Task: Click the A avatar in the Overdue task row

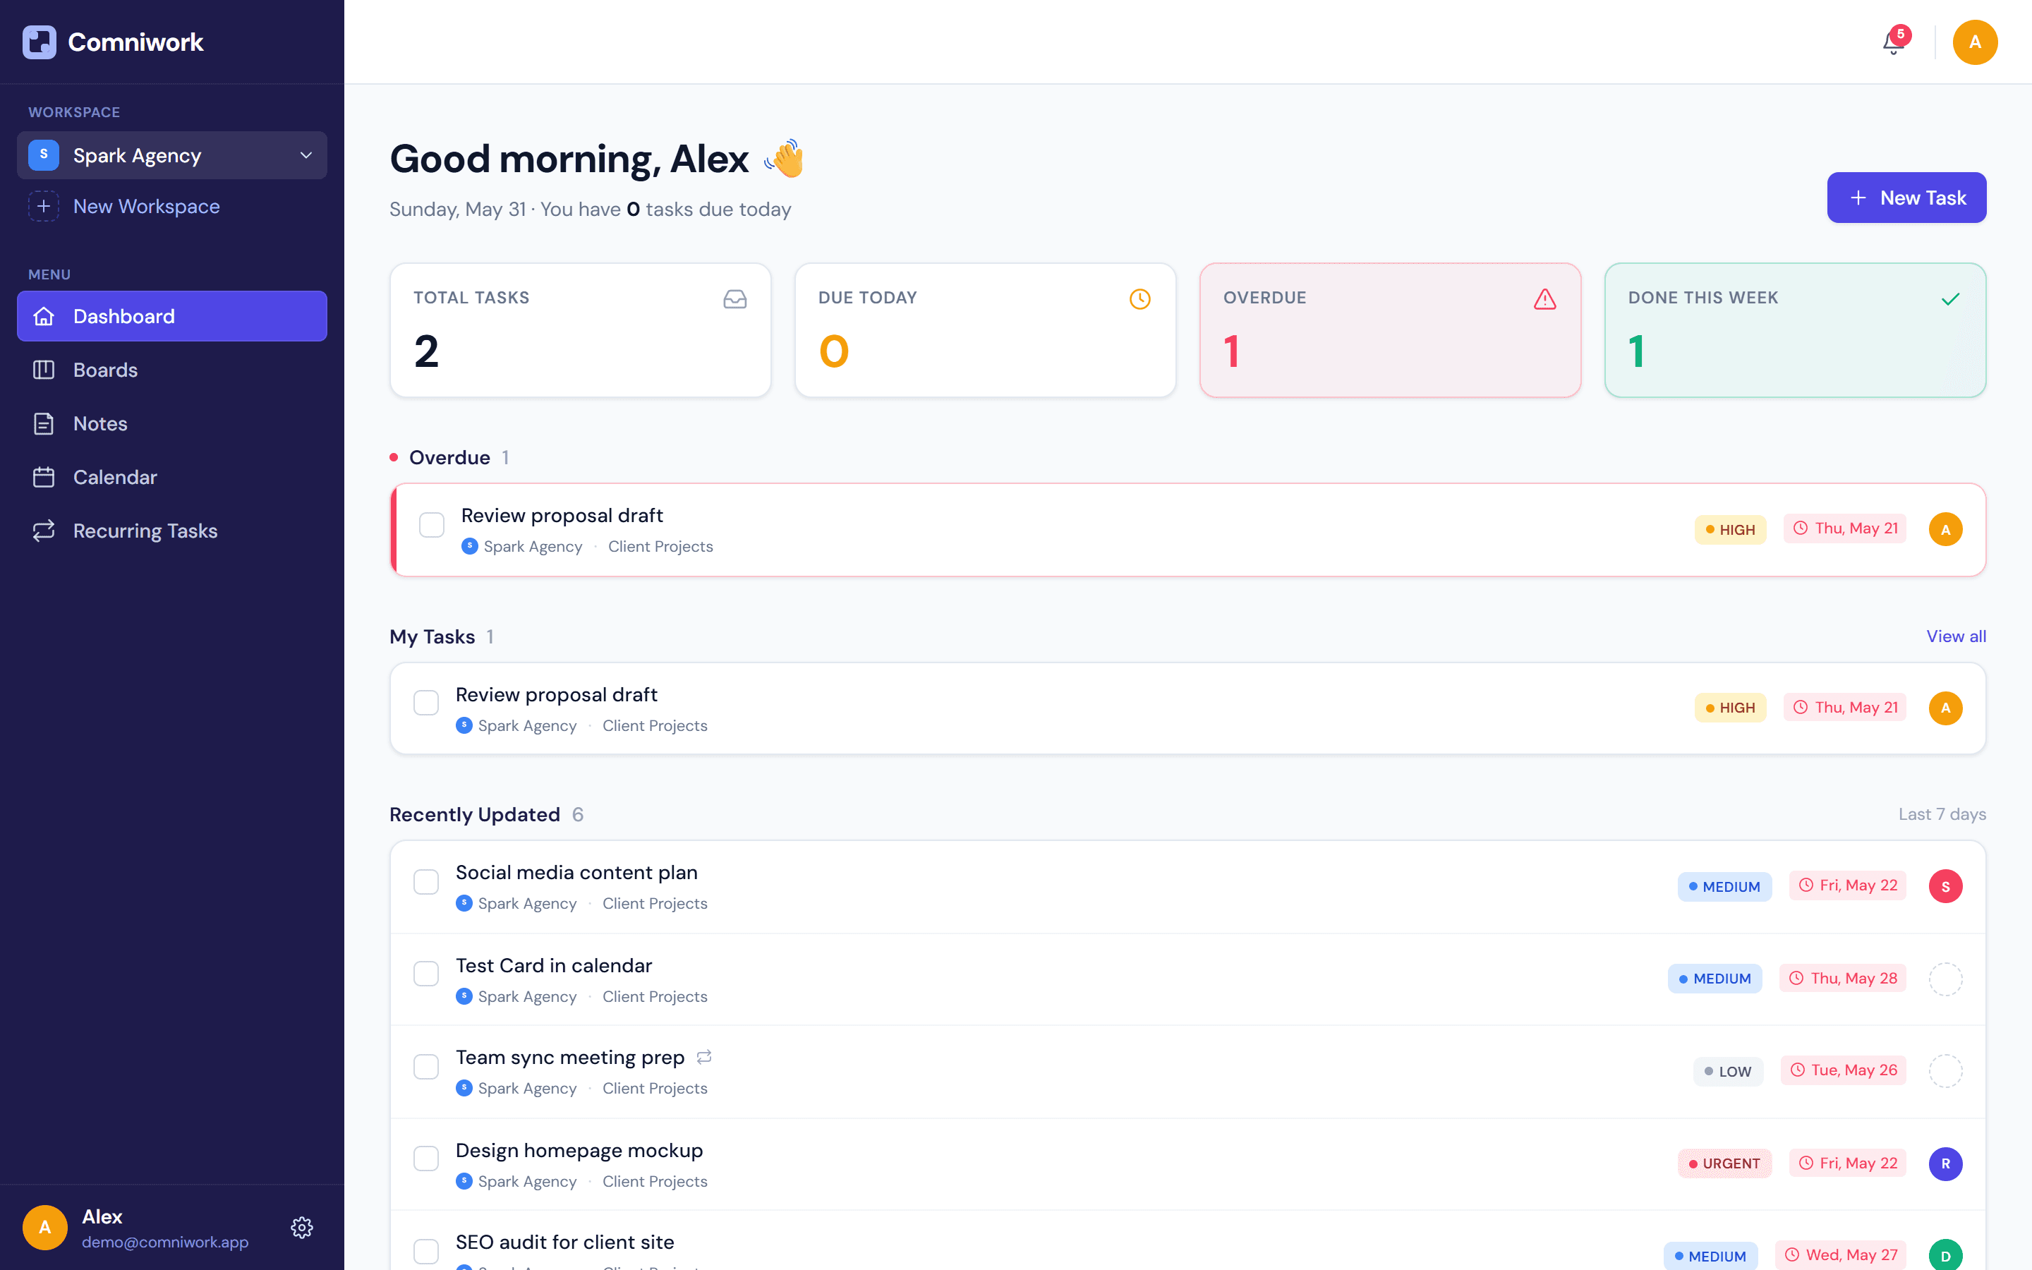Action: click(x=1945, y=529)
